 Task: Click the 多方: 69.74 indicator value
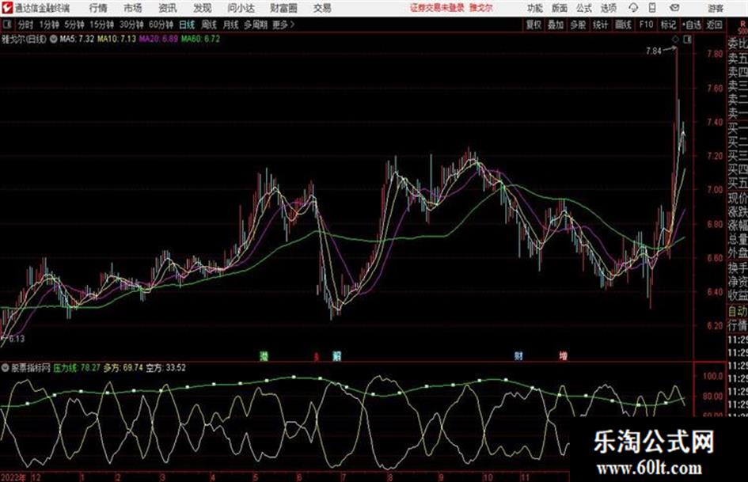[x=123, y=368]
